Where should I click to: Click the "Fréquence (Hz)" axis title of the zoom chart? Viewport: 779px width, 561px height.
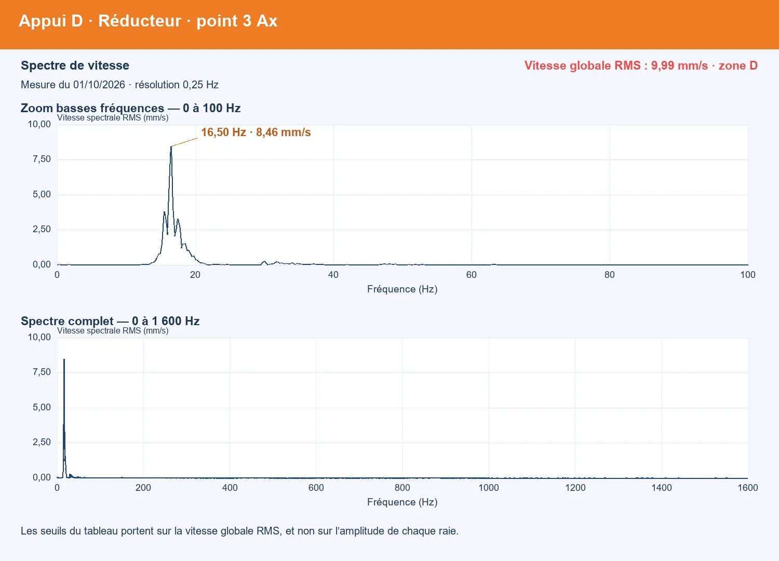(x=402, y=289)
